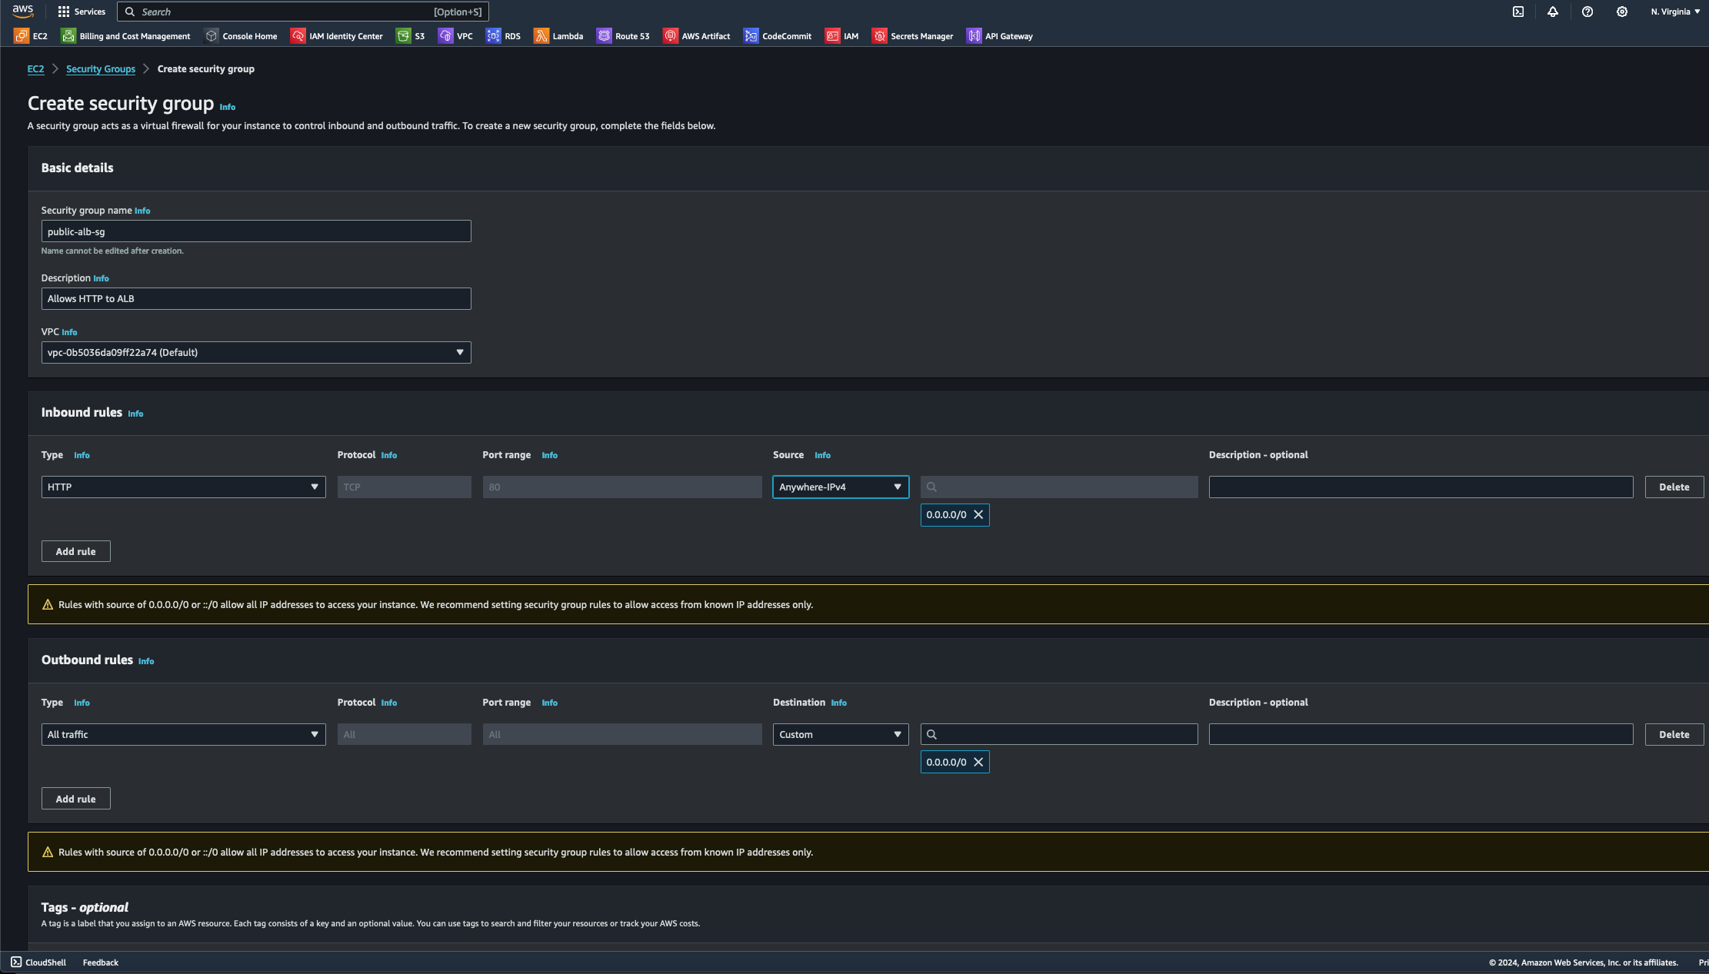The width and height of the screenshot is (1709, 974).
Task: Open S3 shortcut in favorites bar
Action: (x=410, y=36)
